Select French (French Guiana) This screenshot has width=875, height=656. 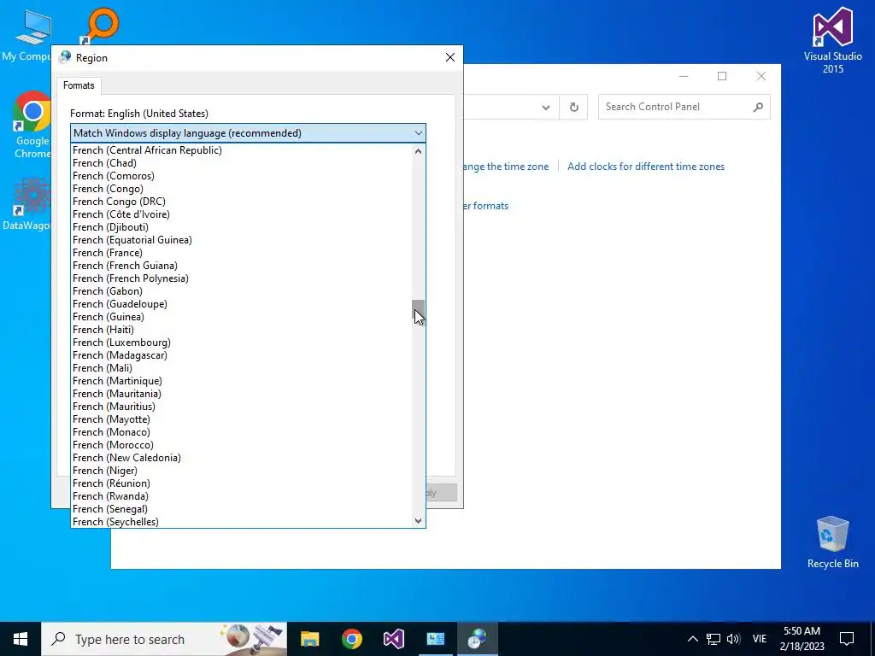242,266
